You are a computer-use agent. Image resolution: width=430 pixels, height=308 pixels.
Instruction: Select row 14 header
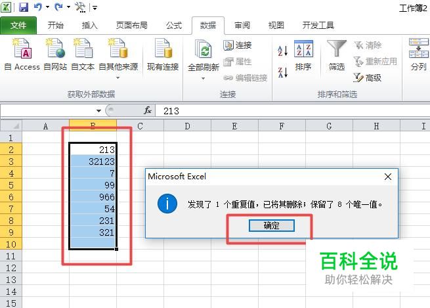coord(11,292)
